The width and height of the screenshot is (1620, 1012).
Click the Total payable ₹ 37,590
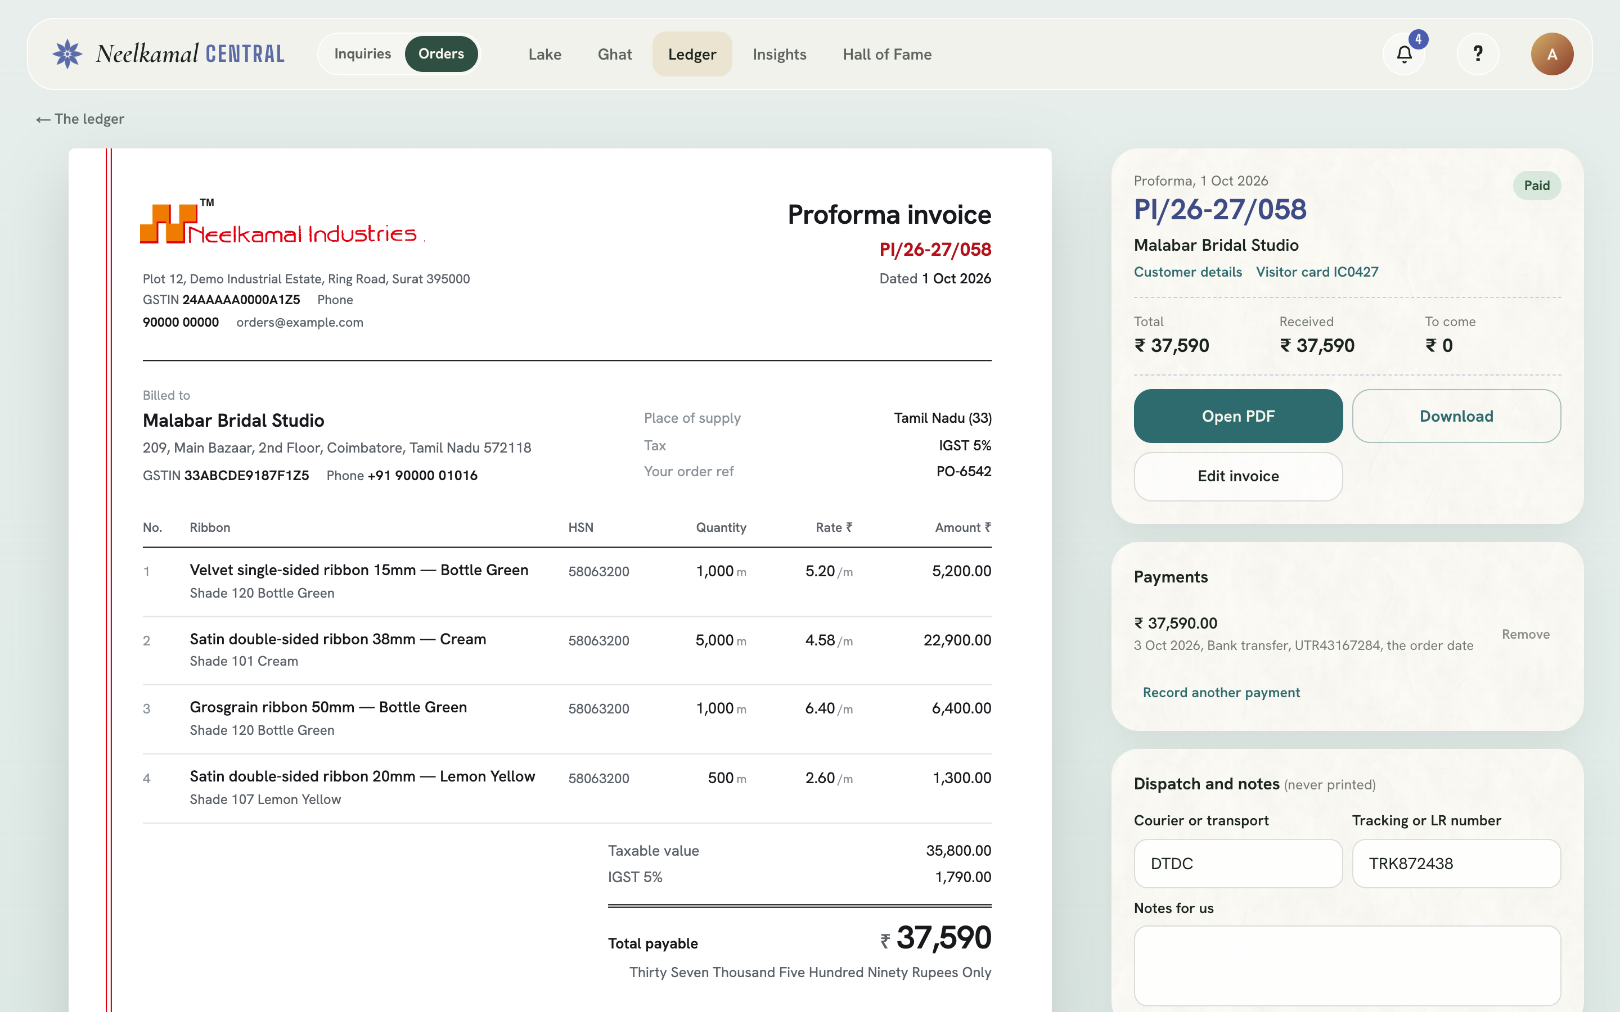click(935, 938)
